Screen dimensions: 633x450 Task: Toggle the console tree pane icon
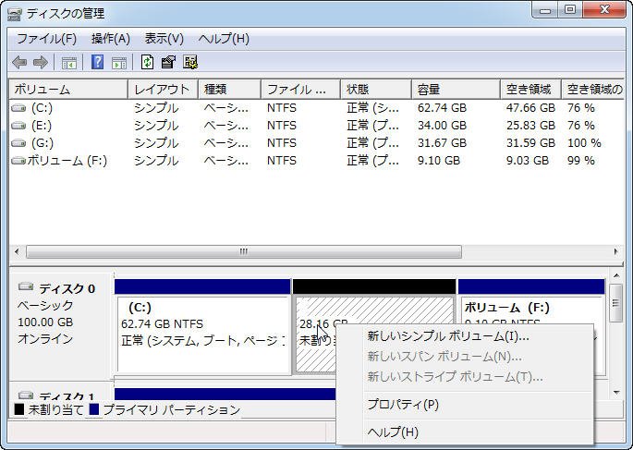click(x=68, y=63)
